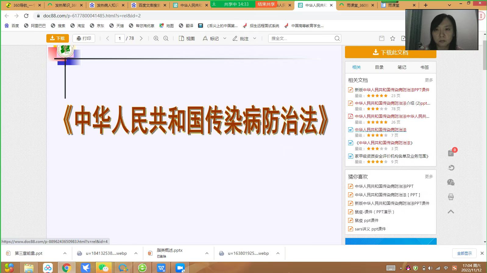Click the tab search dropdown chevron
The height and width of the screenshot is (273, 487).
[x=449, y=5]
